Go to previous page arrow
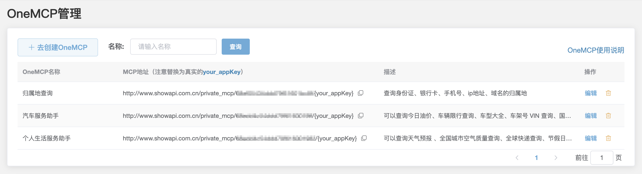 pos(517,158)
